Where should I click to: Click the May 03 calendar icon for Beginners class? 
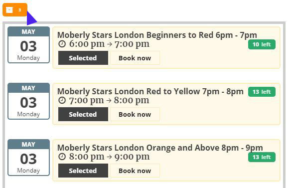point(28,45)
